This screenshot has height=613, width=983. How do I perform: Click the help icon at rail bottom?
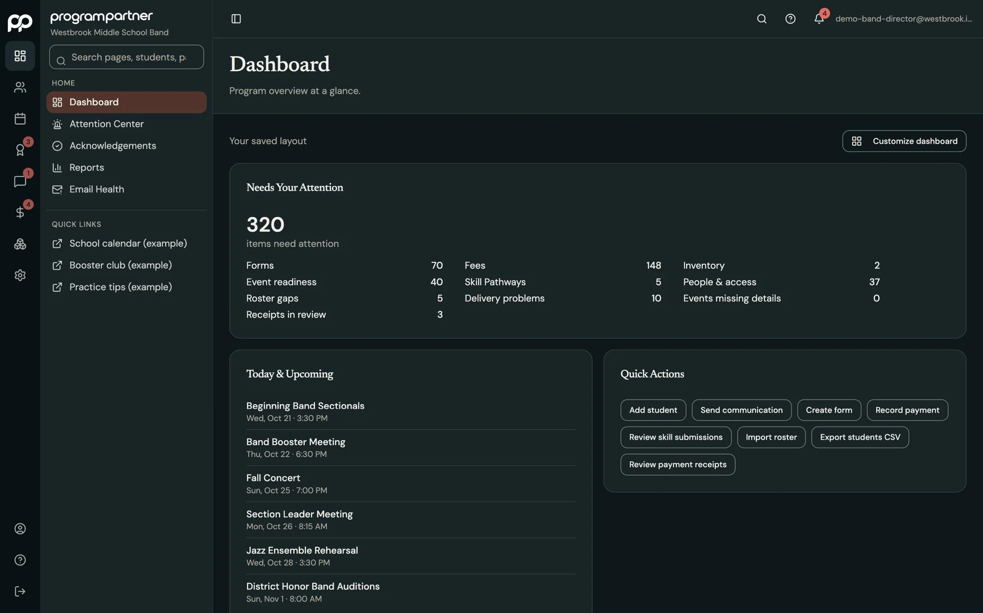pyautogui.click(x=20, y=560)
